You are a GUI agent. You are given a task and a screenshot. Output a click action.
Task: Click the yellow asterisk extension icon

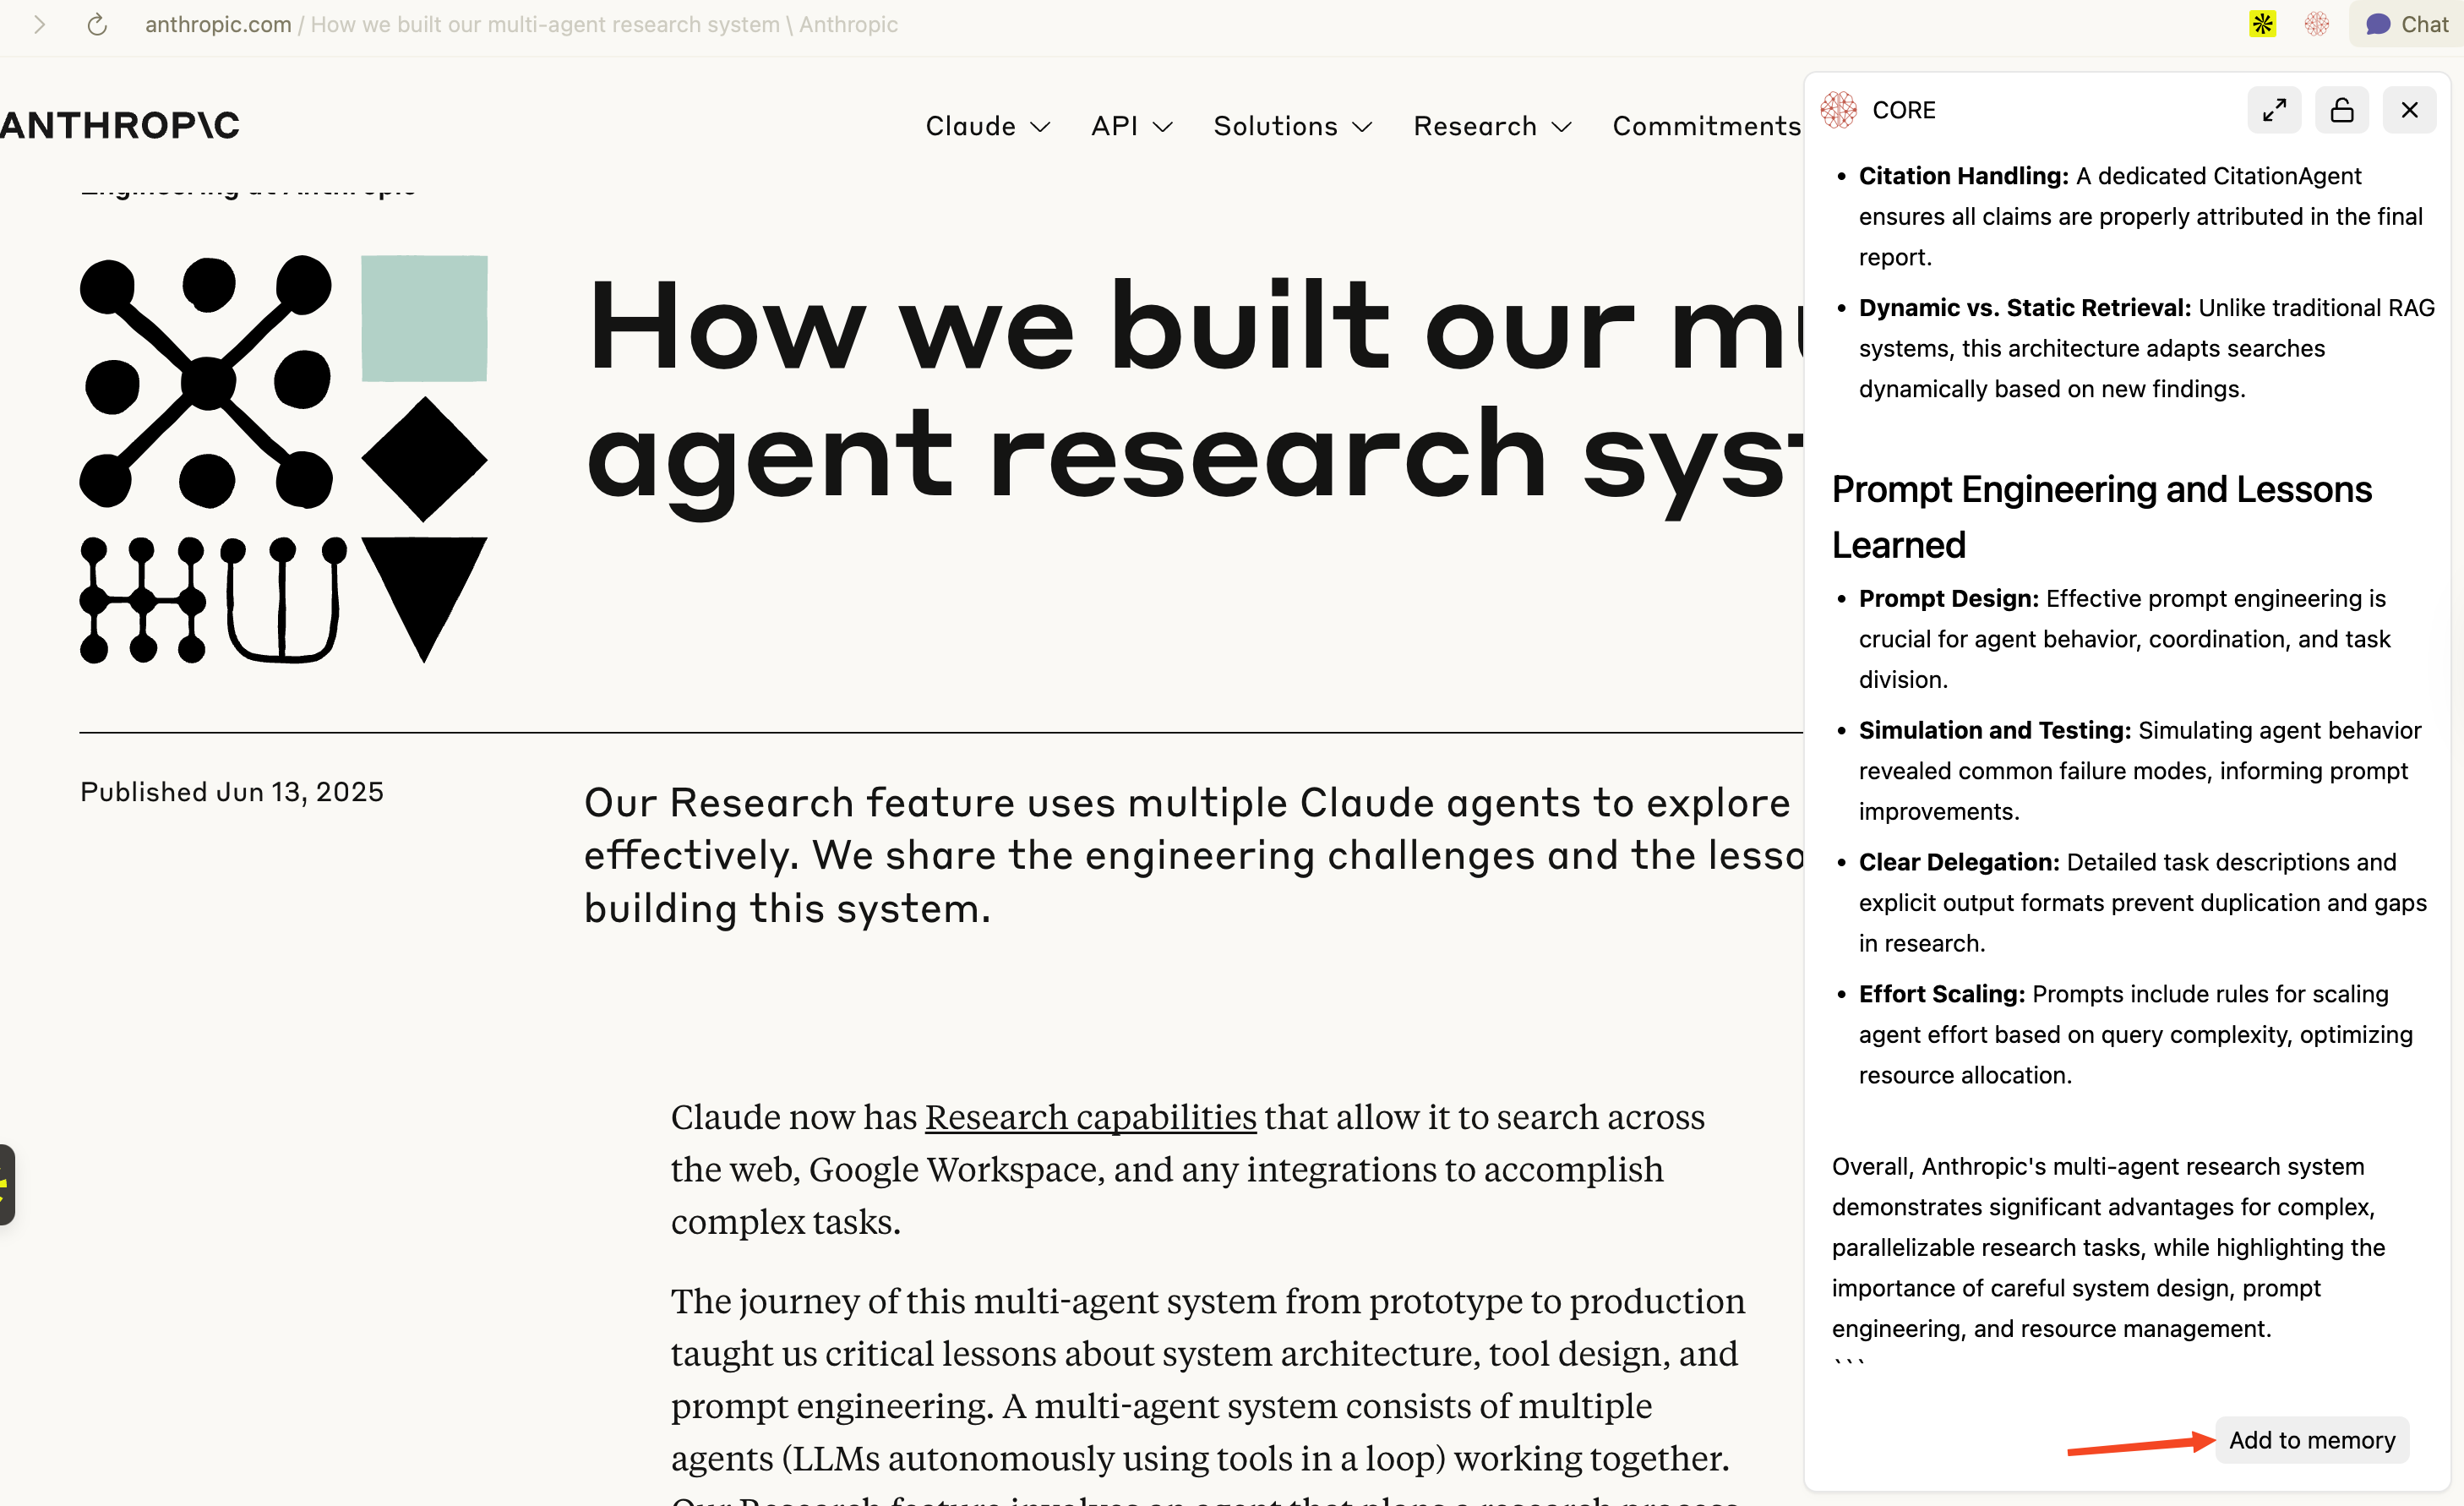tap(2262, 24)
